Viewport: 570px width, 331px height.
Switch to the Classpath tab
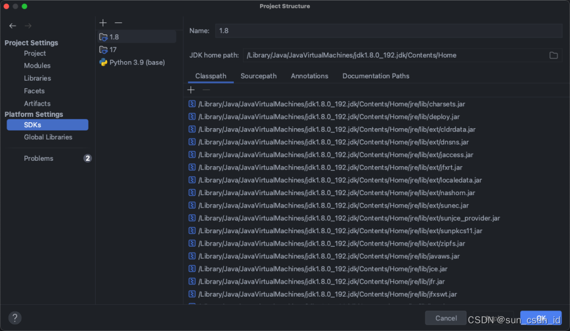211,76
